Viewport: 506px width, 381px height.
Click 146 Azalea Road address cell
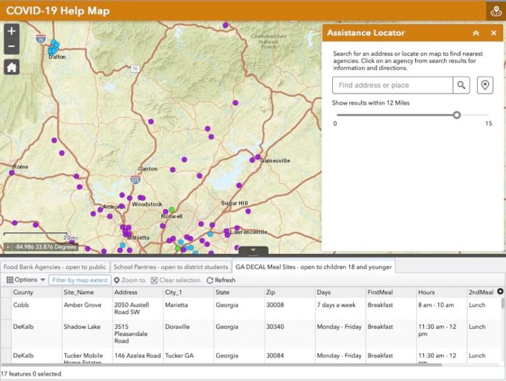pos(138,355)
